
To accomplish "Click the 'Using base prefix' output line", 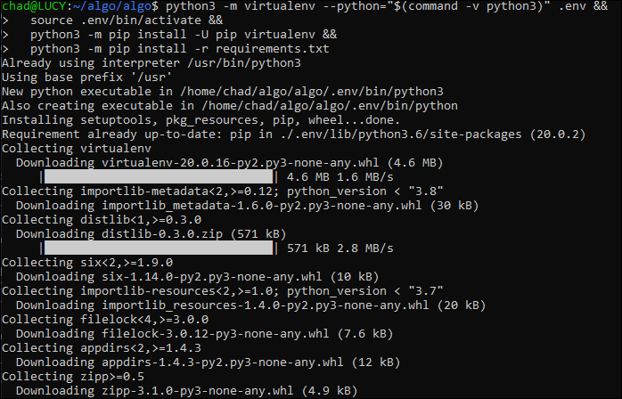I will pos(86,77).
